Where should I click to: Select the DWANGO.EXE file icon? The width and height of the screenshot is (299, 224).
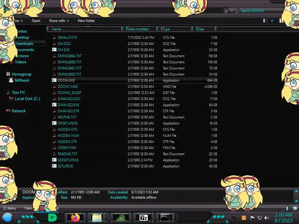tap(54, 105)
